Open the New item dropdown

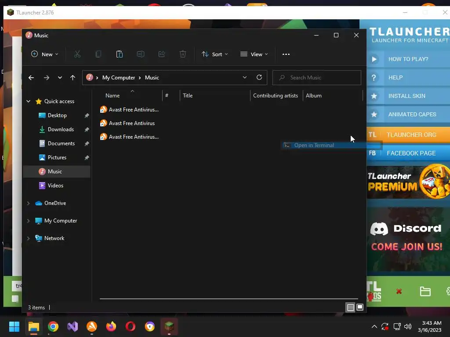(x=45, y=54)
